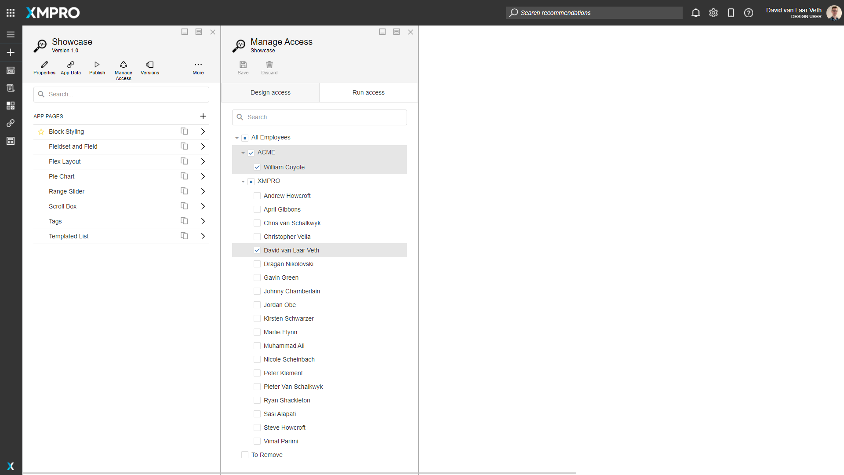Click the Publish play icon

[97, 65]
